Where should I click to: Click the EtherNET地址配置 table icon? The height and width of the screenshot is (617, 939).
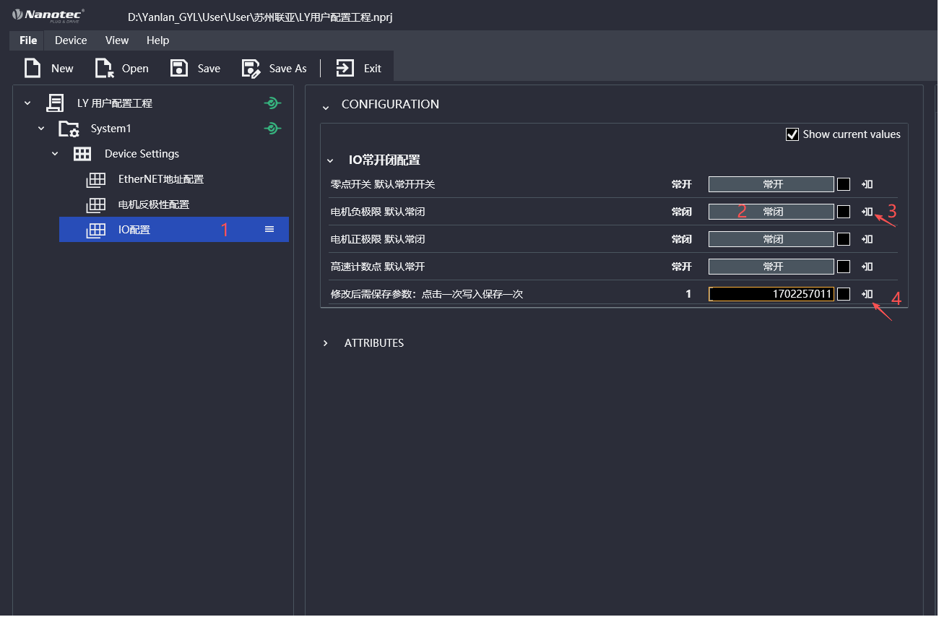click(x=96, y=179)
